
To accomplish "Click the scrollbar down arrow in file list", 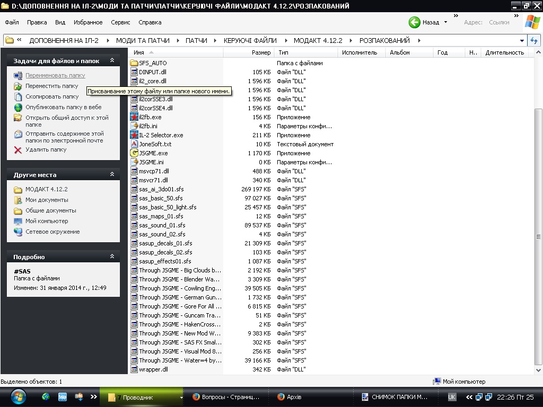I will (x=538, y=370).
